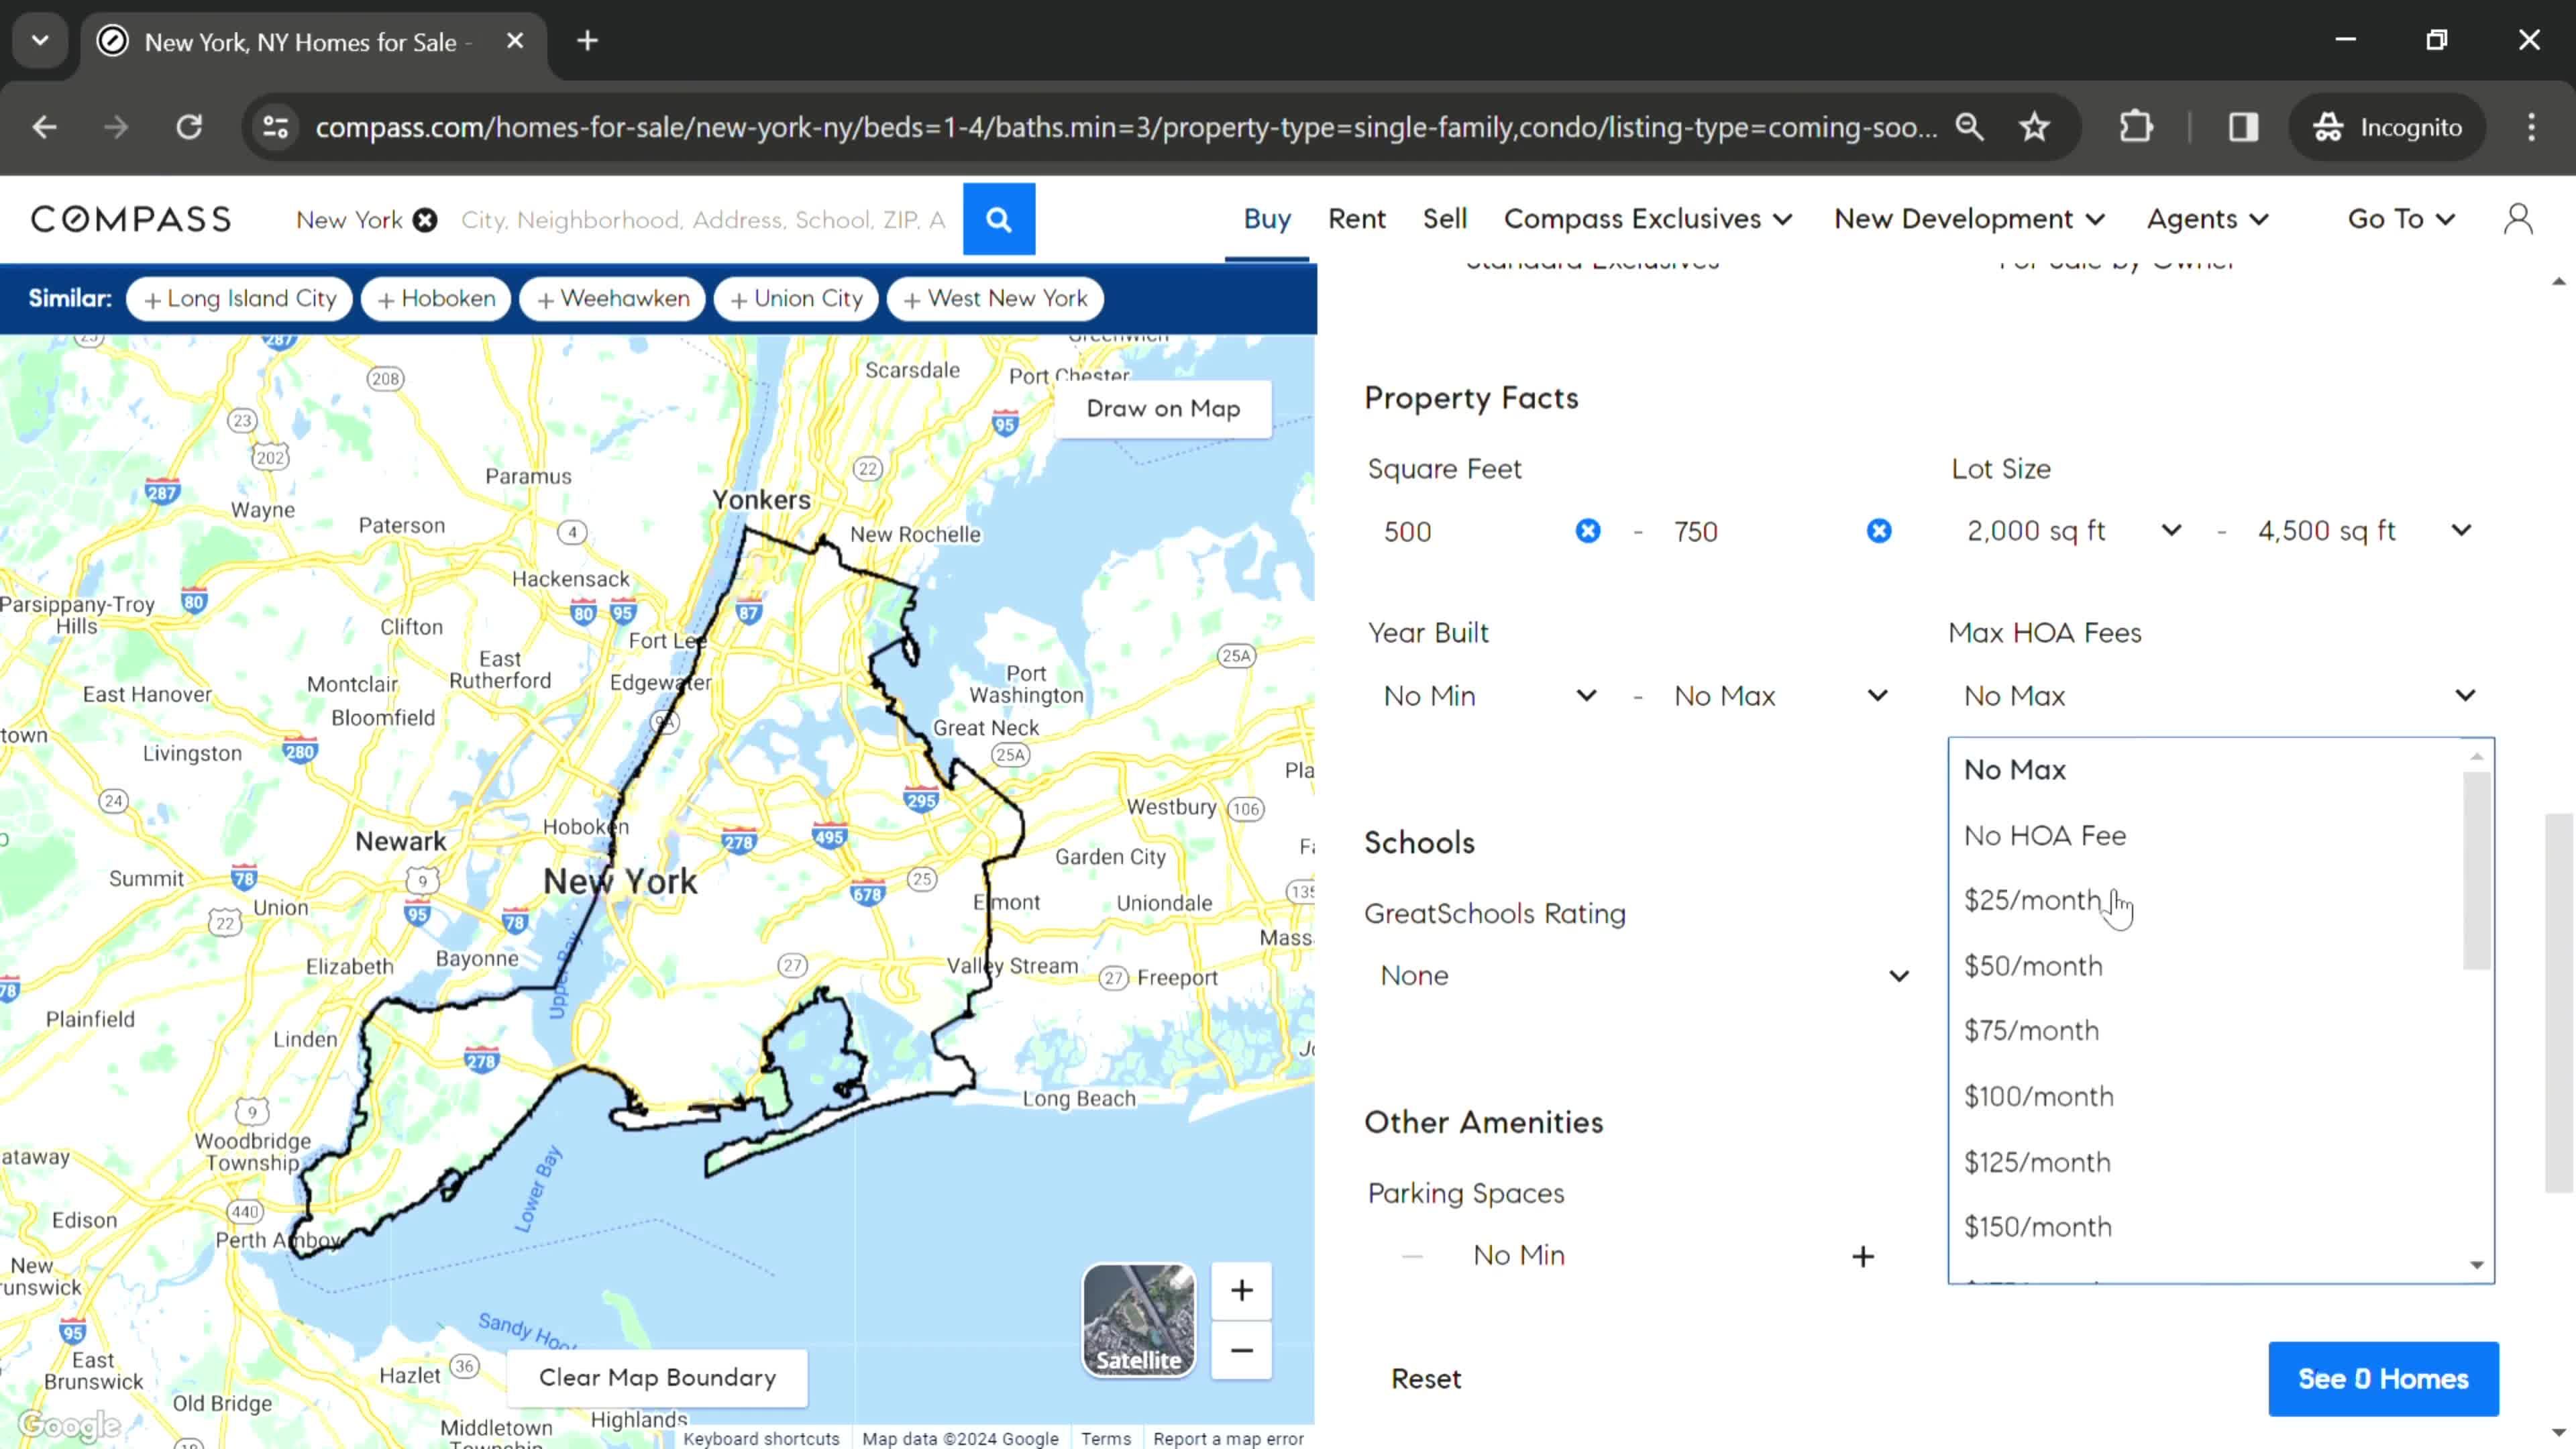
Task: Clear the 500 minimum square feet value
Action: [x=1588, y=531]
